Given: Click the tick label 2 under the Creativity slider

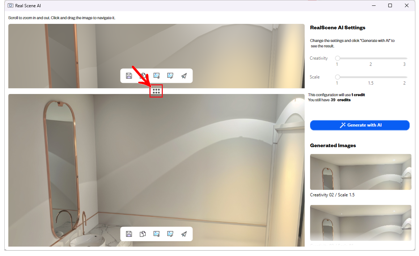Looking at the screenshot, I should coord(371,64).
